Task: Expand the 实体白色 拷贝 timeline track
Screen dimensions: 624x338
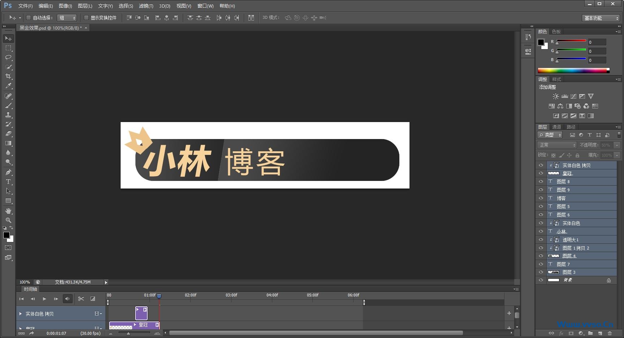Action: click(21, 314)
